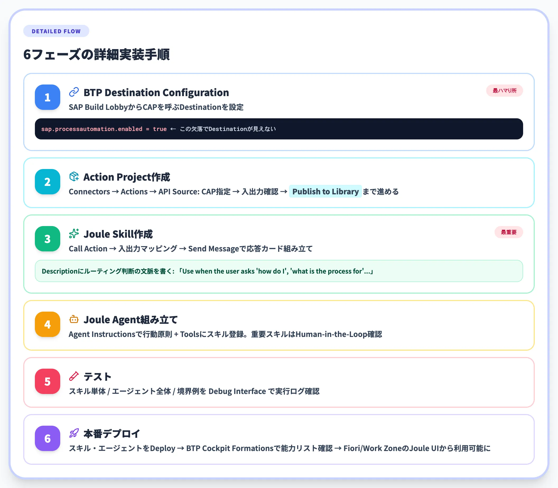Click the package icon beside Action Project作成
The width and height of the screenshot is (558, 488).
click(x=74, y=176)
